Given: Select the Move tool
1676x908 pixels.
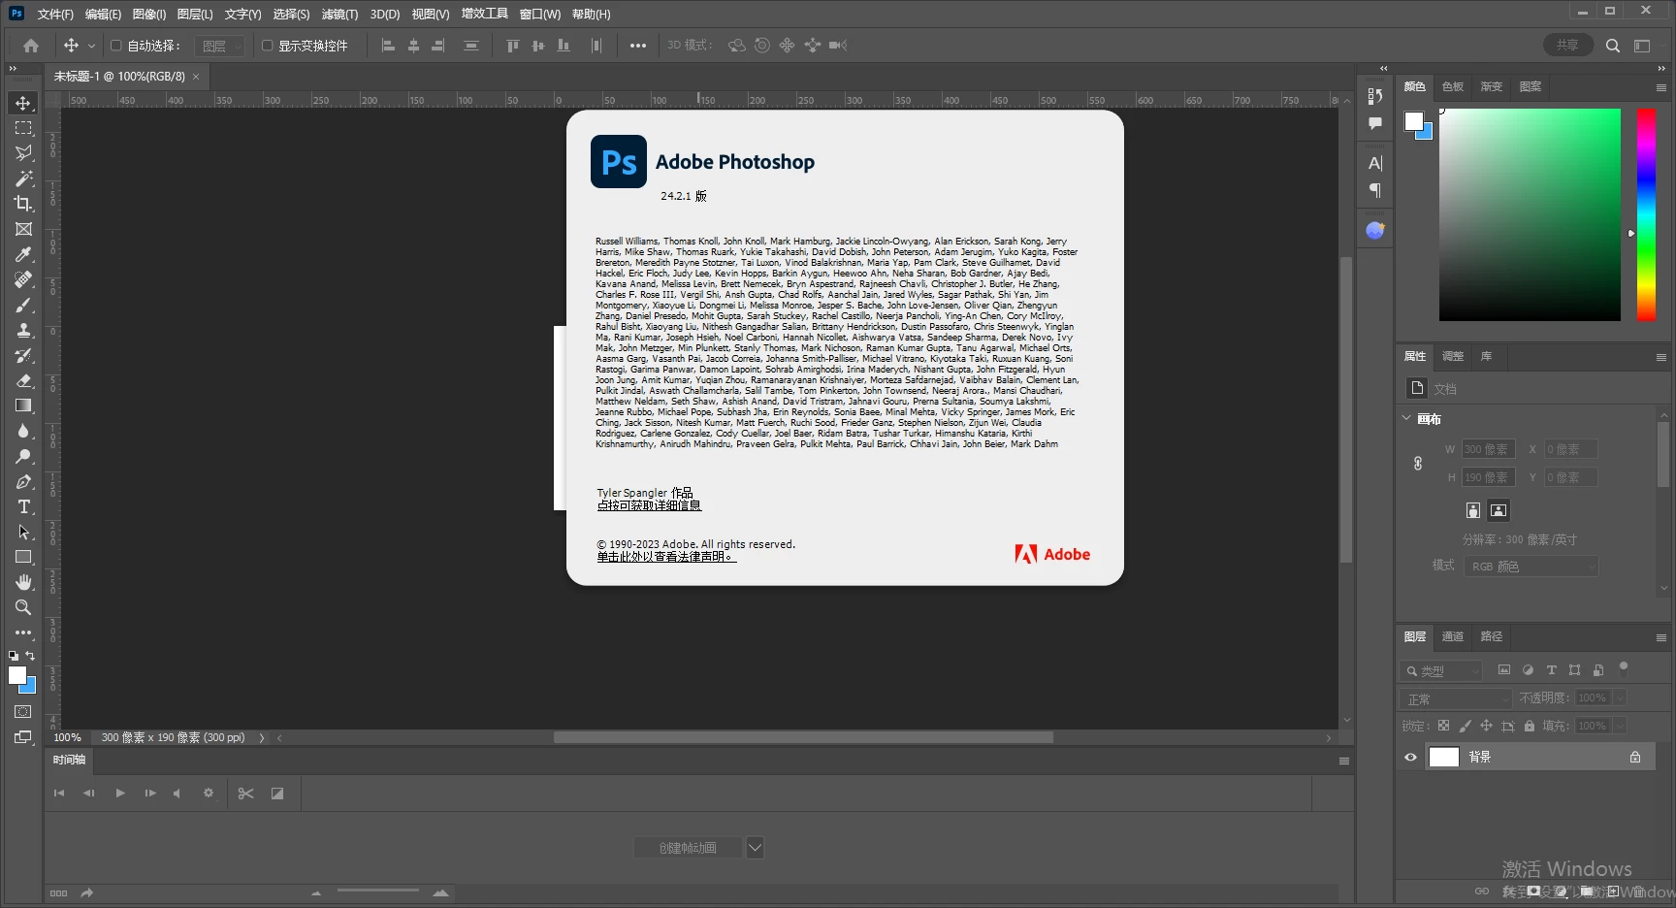Looking at the screenshot, I should 23,103.
